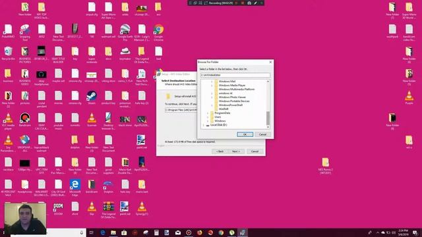Image resolution: width=422 pixels, height=237 pixels.
Task: Confirm with OK in Browse For Folder
Action: (245, 134)
